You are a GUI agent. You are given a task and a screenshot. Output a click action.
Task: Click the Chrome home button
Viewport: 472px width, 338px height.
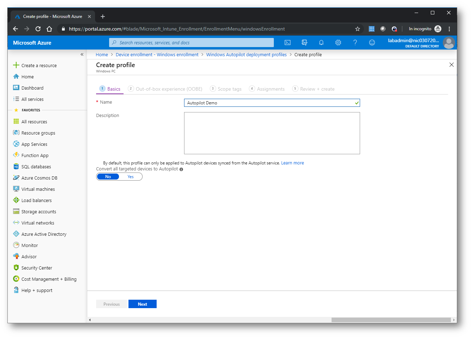[x=49, y=29]
